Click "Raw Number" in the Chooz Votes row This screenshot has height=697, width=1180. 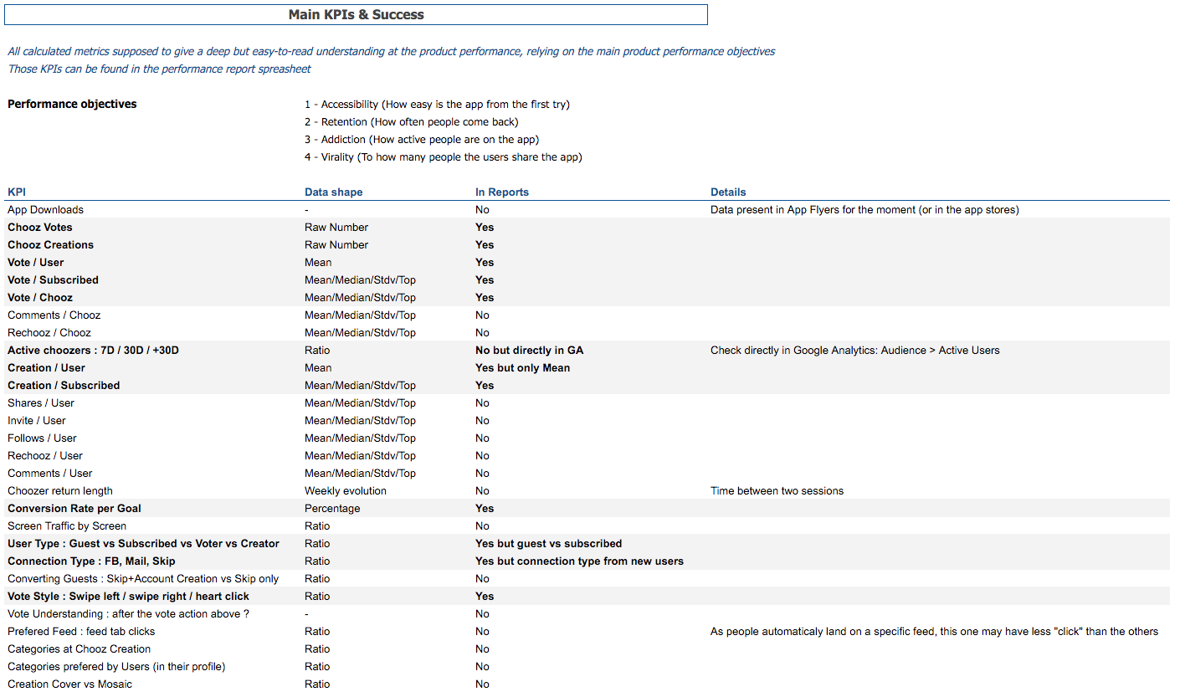(x=336, y=228)
